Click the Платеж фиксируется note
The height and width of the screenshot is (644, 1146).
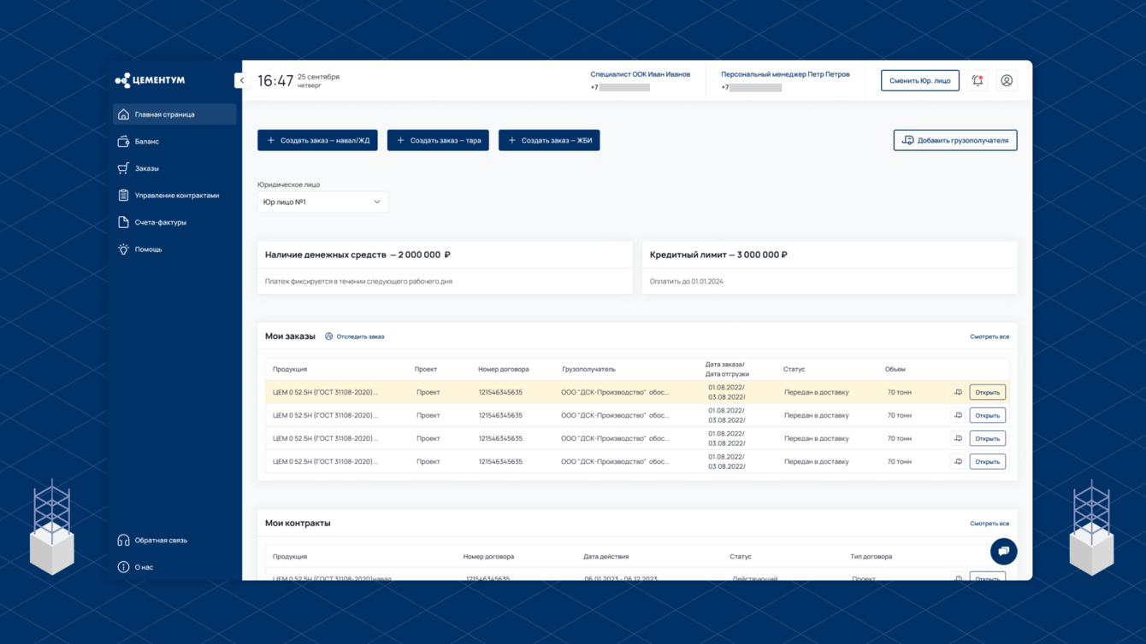click(x=358, y=281)
